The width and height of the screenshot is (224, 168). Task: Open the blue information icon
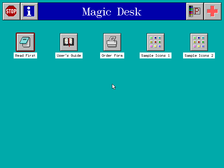click(x=29, y=11)
